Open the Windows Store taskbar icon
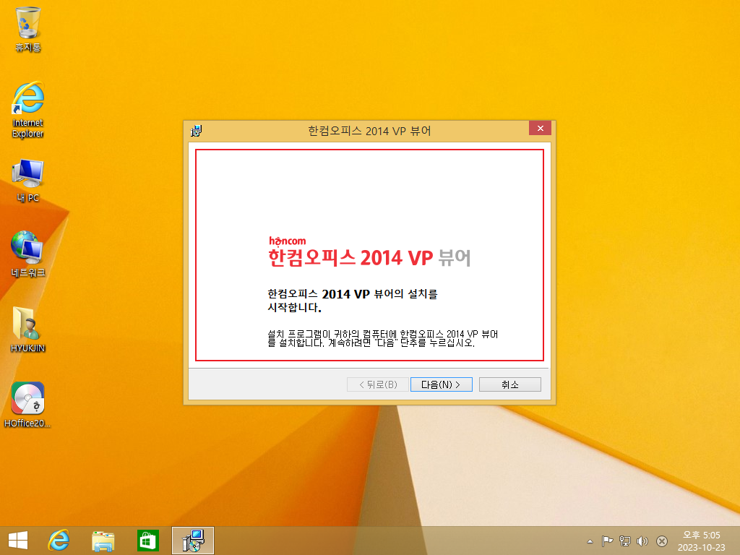Screen dimensions: 740x555 click(x=147, y=541)
